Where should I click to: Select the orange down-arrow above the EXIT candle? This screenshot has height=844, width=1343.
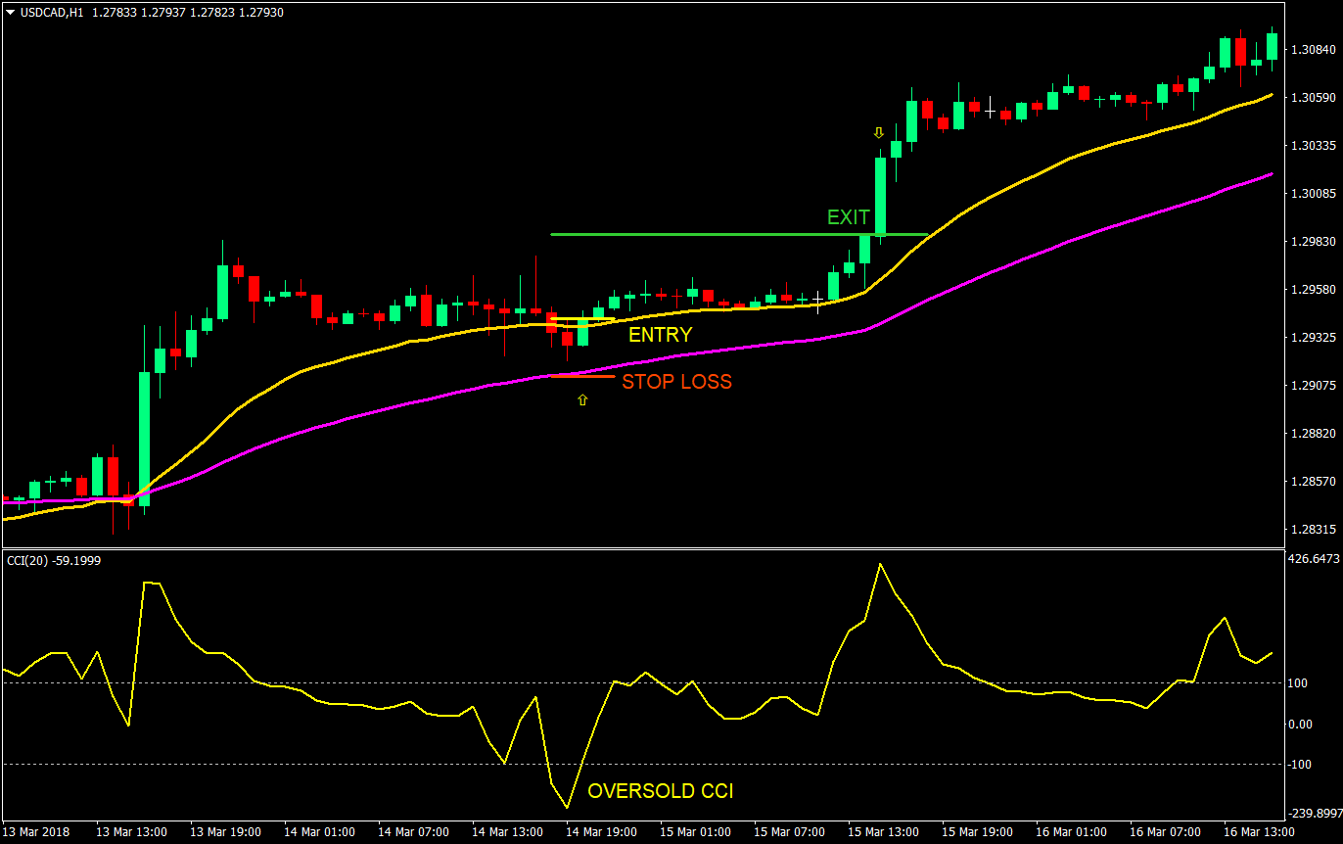879,132
